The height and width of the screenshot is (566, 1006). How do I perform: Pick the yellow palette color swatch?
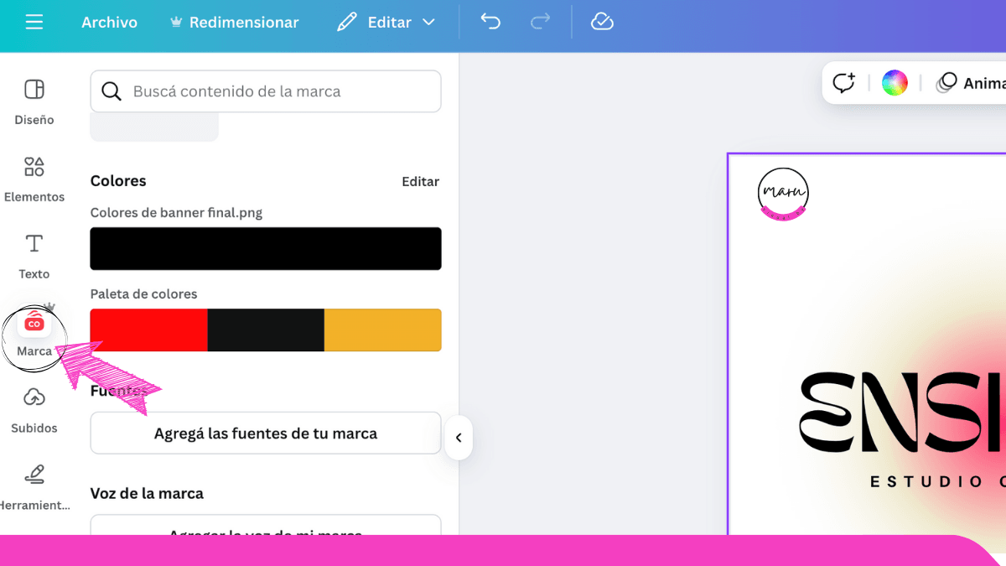pyautogui.click(x=382, y=330)
